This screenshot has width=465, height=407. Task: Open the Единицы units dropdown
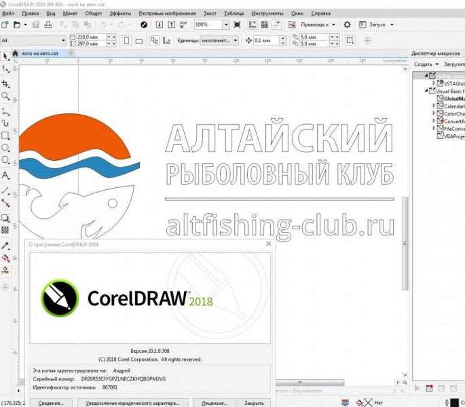[x=219, y=40]
